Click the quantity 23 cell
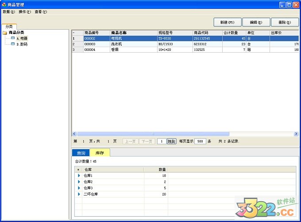Image resolution: width=301 pixels, height=222 pixels. [x=234, y=44]
